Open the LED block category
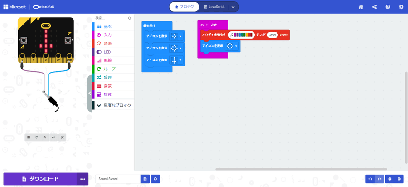 [113, 52]
